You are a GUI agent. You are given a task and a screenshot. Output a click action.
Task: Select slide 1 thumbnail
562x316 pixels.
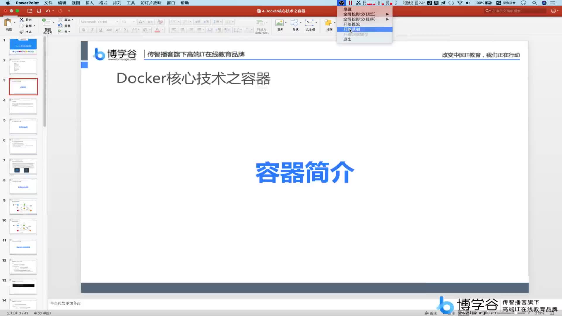click(x=23, y=46)
